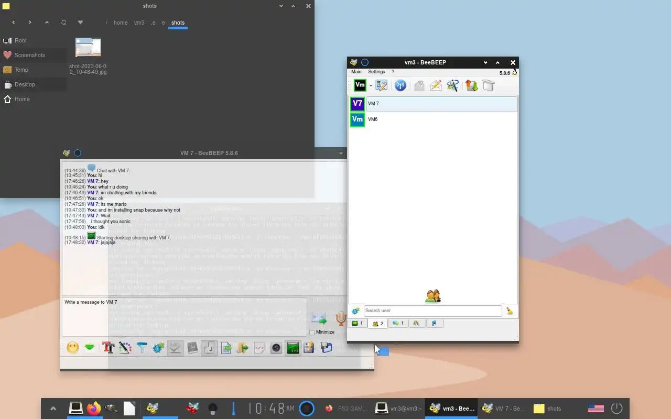Open the Settings menu in BeeBEEP
Screen dimensions: 671x419
point(376,72)
